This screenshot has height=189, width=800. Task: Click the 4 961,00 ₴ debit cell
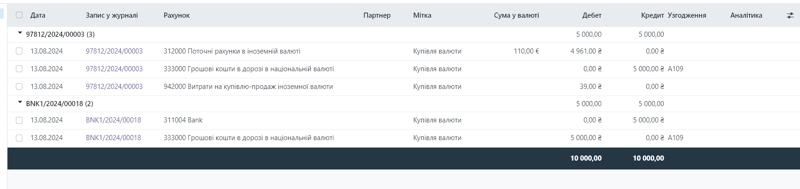[x=586, y=51]
